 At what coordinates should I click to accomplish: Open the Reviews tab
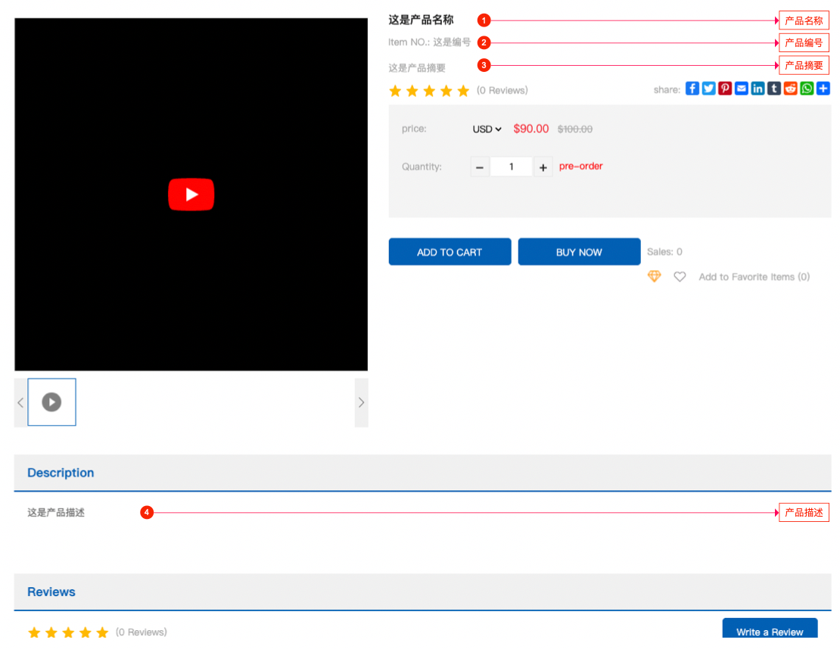[x=51, y=592]
